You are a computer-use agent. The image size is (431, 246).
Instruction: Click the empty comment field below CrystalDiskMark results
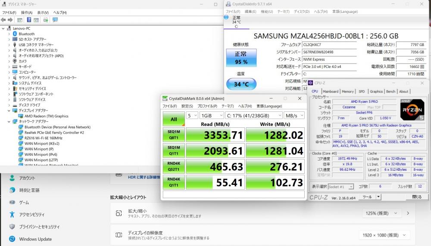[x=234, y=194]
